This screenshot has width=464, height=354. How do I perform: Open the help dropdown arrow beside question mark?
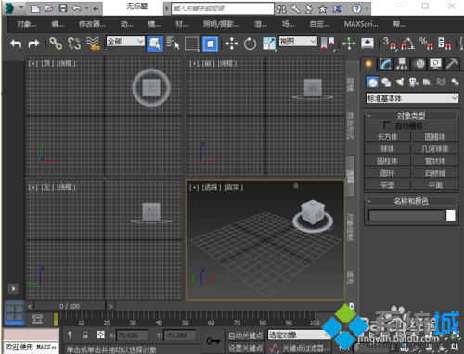(x=367, y=8)
